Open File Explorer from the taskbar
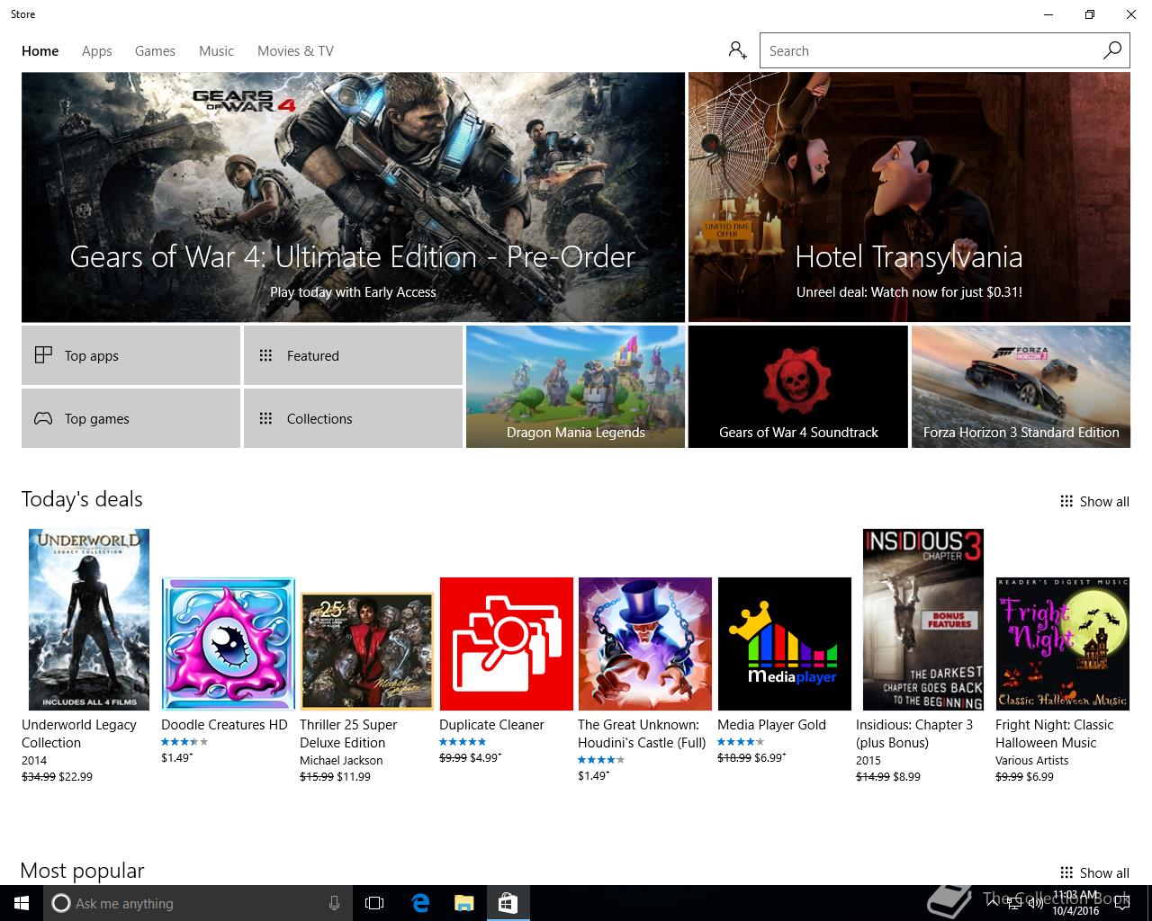 (463, 903)
